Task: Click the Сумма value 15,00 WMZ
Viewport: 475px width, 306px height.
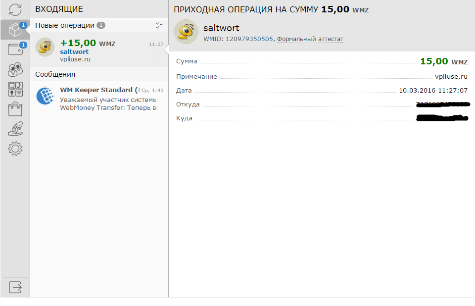Action: (444, 61)
